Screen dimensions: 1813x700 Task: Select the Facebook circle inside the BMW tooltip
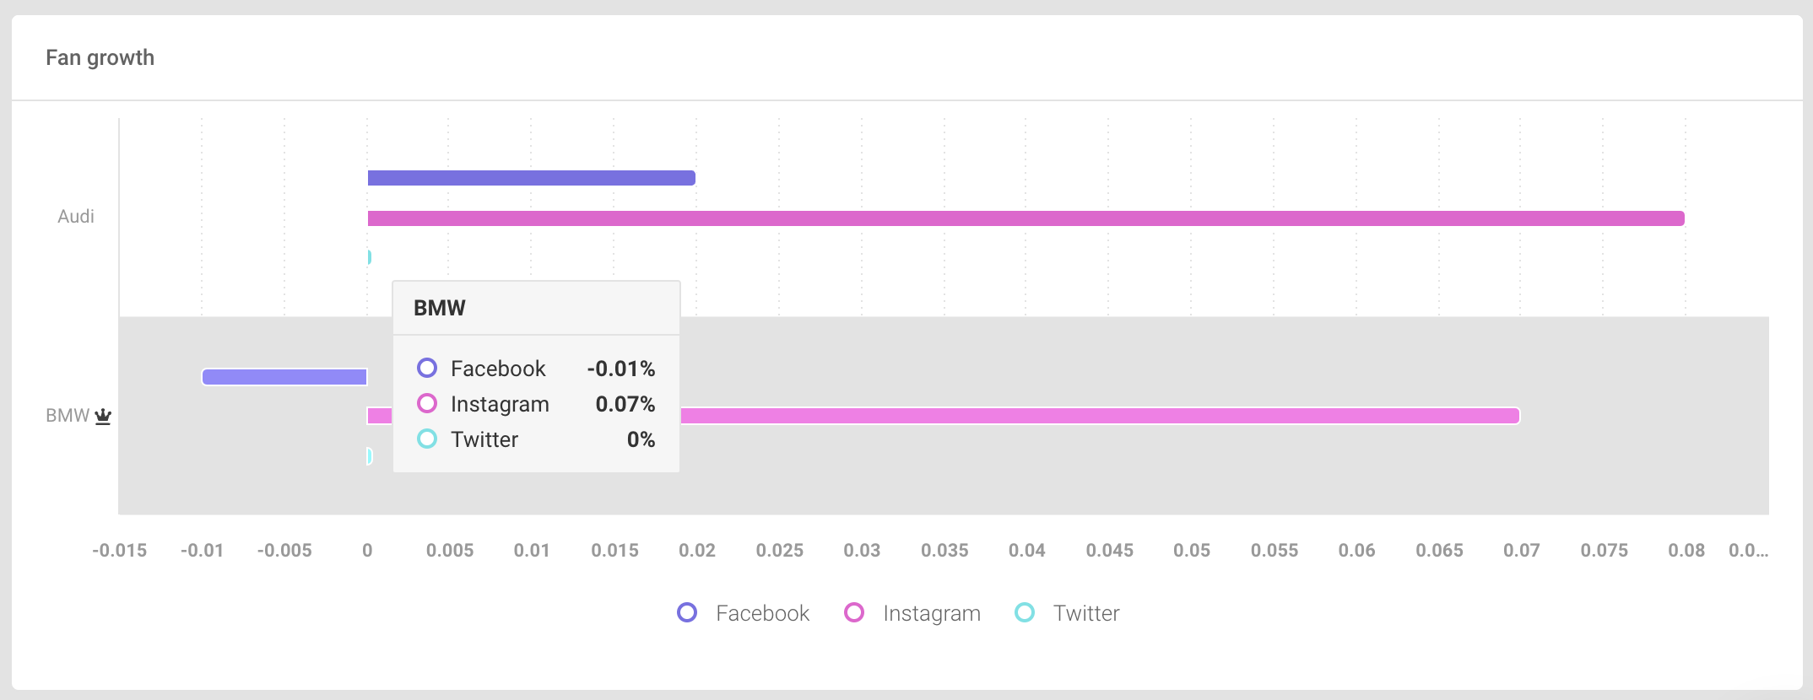click(427, 369)
